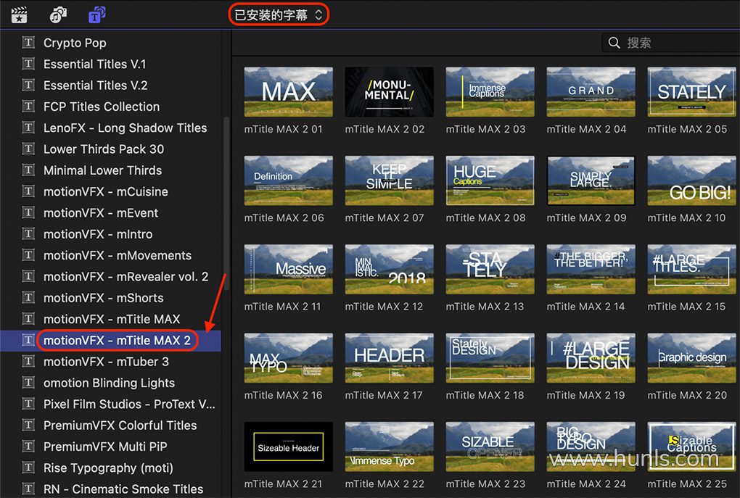Select the mTitle MAX 2 20 thumbnail
This screenshot has height=498, width=740.
tap(692, 358)
